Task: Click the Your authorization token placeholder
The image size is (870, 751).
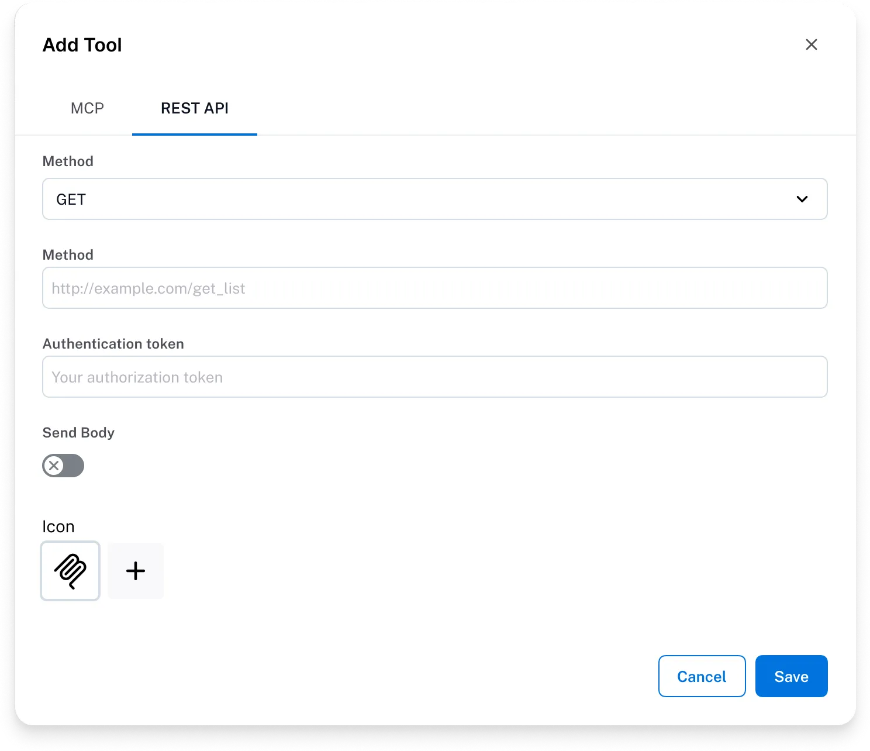Action: click(137, 377)
